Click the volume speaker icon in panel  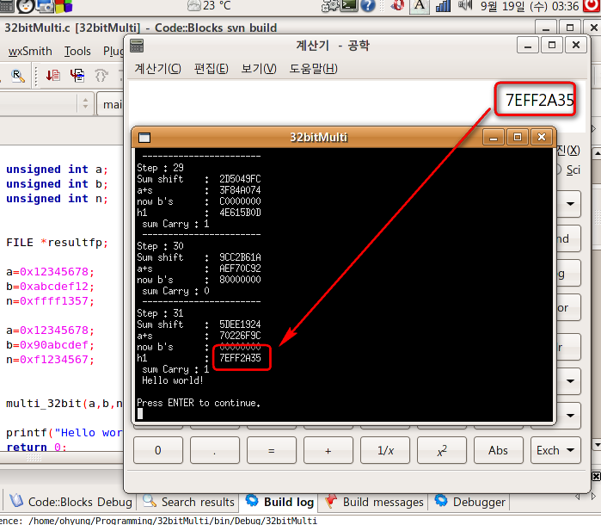[x=465, y=5]
